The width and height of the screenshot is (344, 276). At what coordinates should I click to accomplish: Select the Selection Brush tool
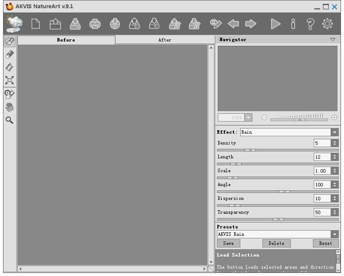point(10,41)
